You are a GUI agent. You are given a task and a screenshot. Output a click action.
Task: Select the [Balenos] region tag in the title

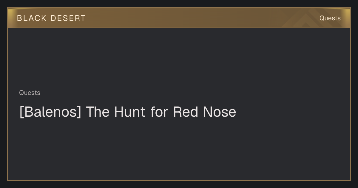pos(50,112)
